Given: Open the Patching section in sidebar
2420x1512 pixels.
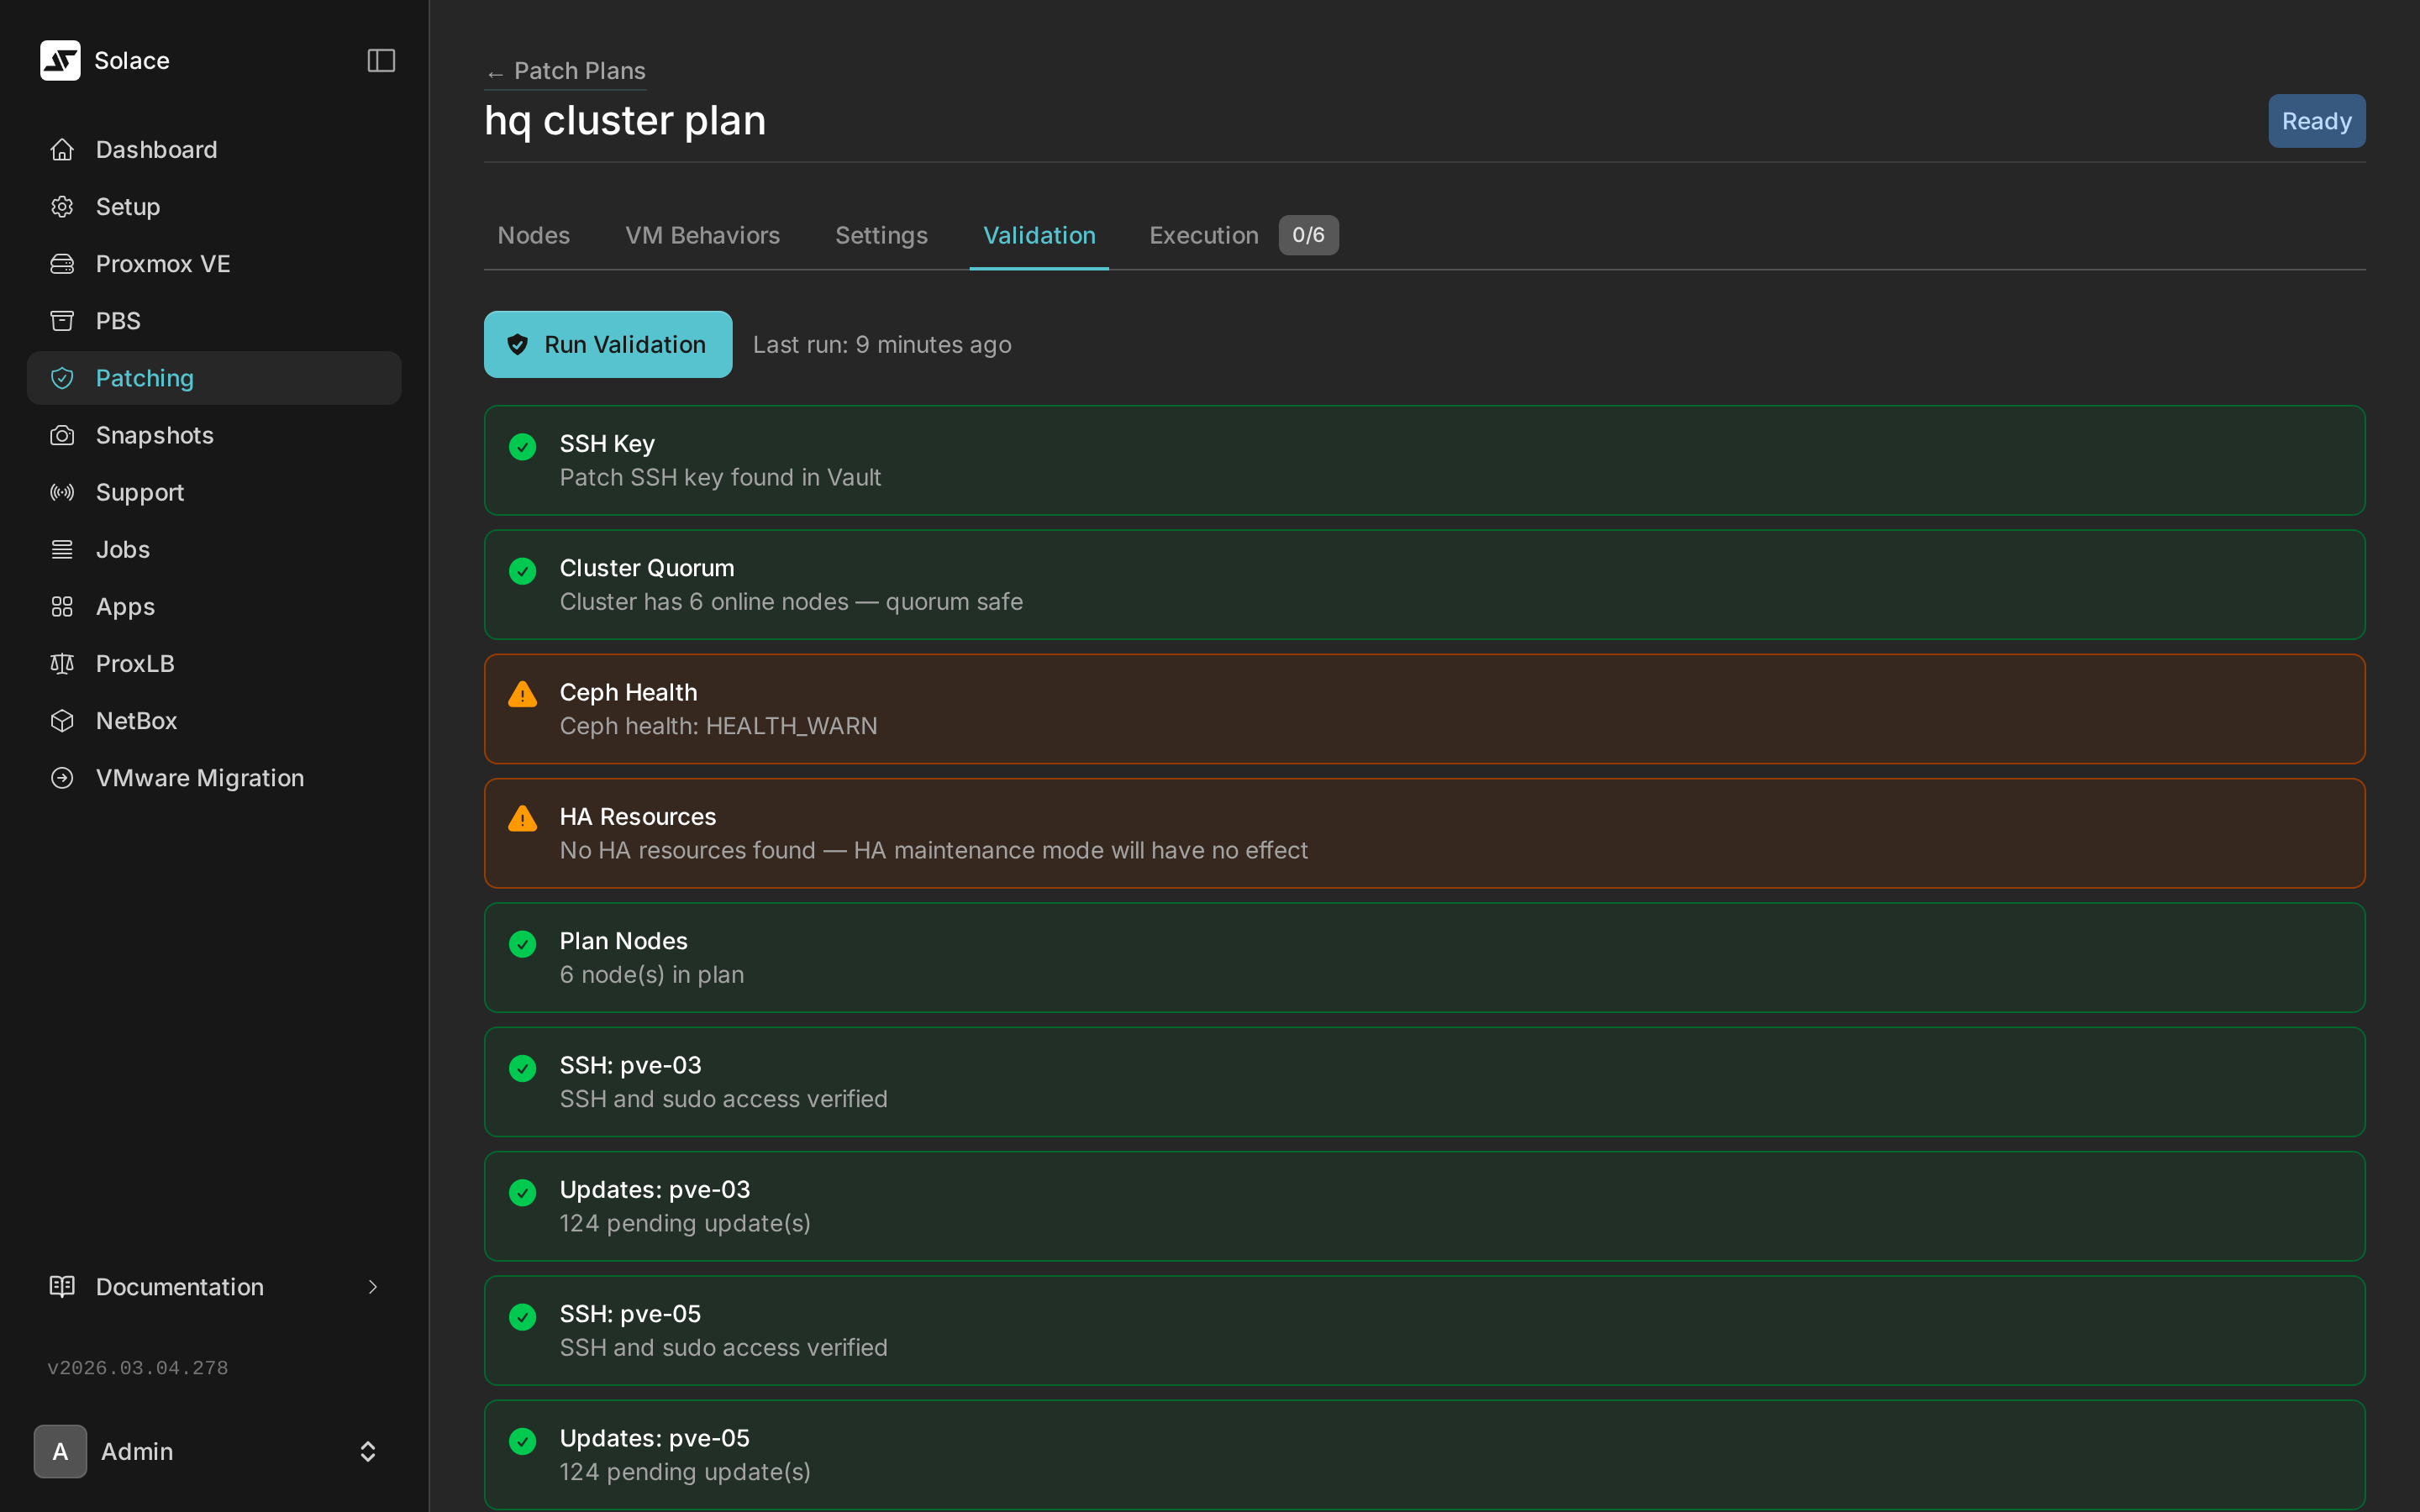Looking at the screenshot, I should click(x=144, y=377).
